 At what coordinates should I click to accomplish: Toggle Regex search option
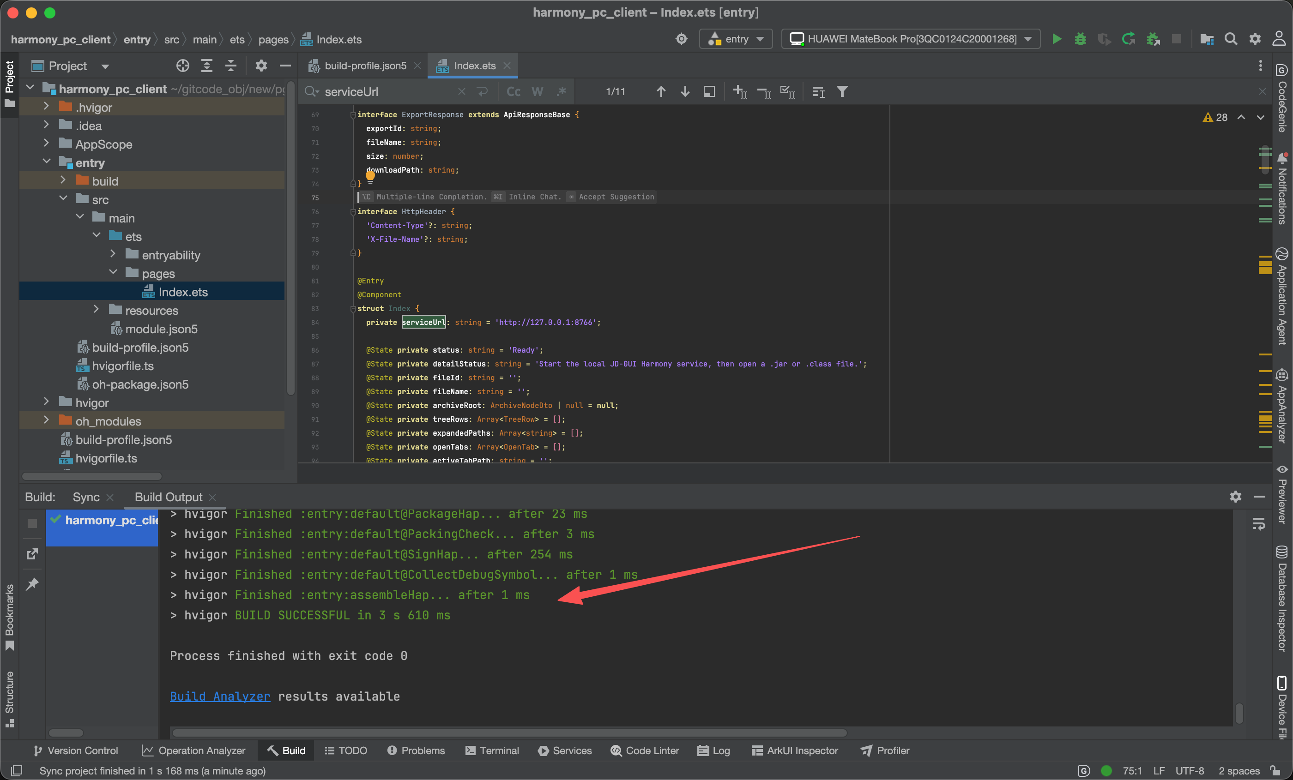click(561, 92)
